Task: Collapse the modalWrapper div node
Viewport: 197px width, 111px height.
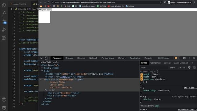Action: pos(44,80)
